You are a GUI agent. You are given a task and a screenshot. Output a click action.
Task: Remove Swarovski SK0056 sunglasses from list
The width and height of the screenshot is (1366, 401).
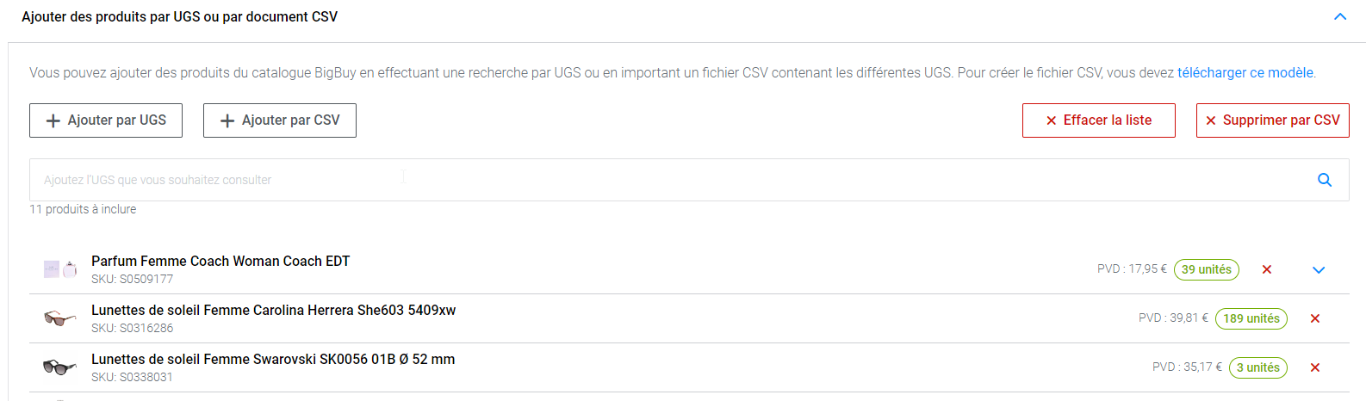tap(1315, 367)
